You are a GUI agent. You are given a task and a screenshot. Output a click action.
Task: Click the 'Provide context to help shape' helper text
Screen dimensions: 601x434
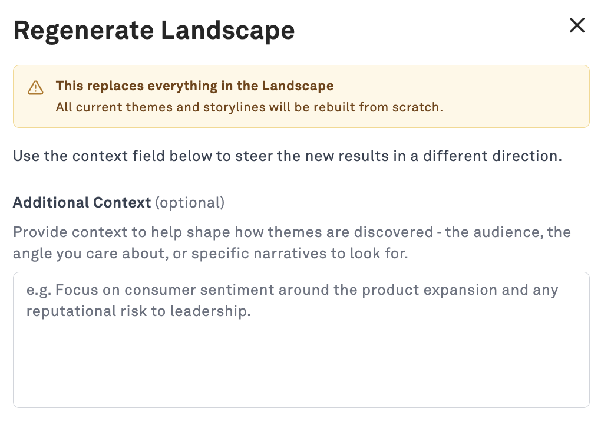[292, 232]
